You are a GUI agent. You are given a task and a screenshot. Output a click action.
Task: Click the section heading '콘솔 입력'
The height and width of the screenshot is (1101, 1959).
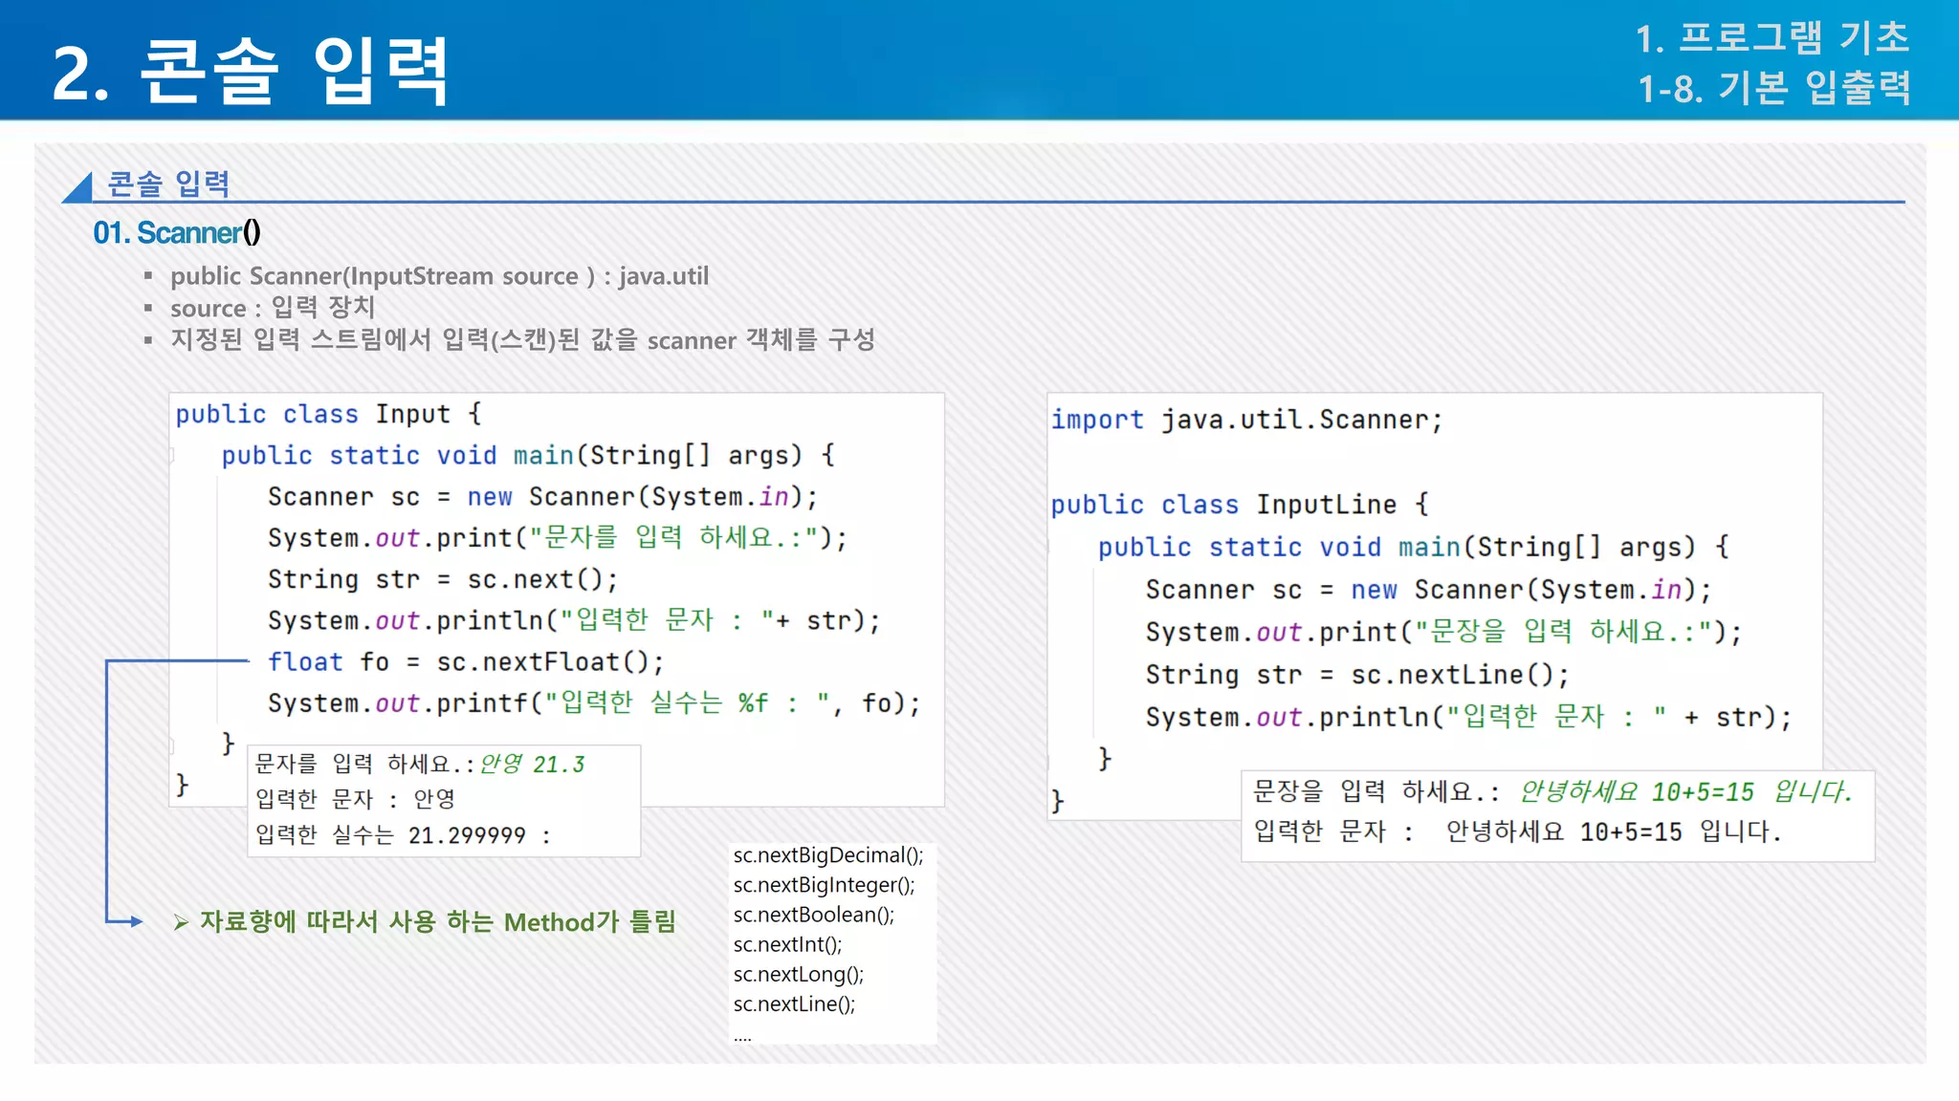coord(168,183)
